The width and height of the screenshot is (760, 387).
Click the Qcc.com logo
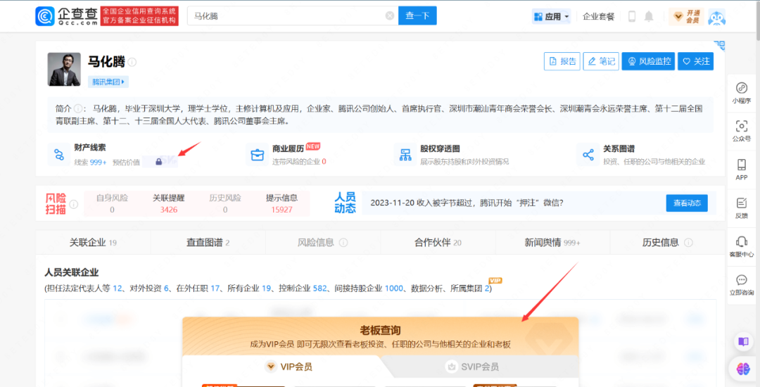[66, 16]
